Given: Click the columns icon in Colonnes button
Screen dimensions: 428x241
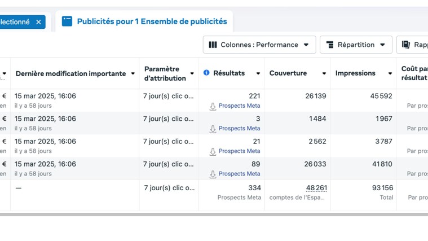Looking at the screenshot, I should coord(213,45).
